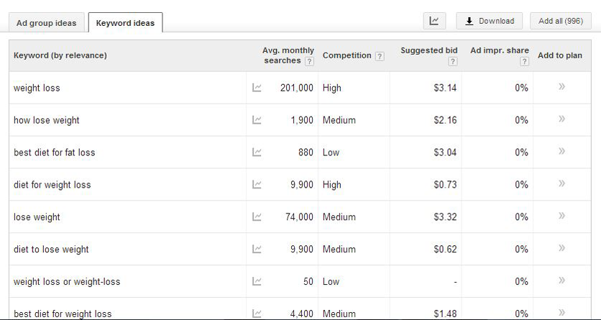Switch to the Ad group ideas tab
Image resolution: width=601 pixels, height=320 pixels.
[x=46, y=22]
